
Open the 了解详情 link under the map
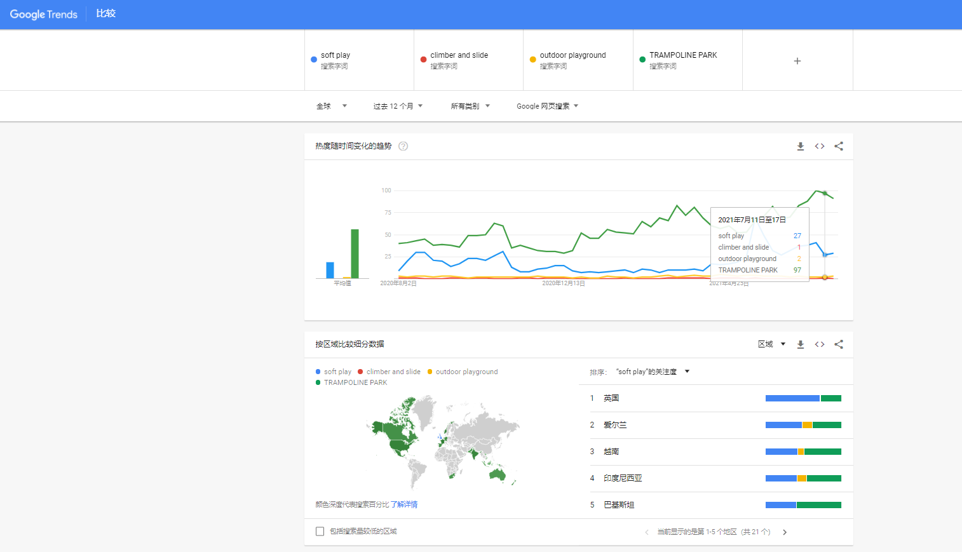[403, 504]
